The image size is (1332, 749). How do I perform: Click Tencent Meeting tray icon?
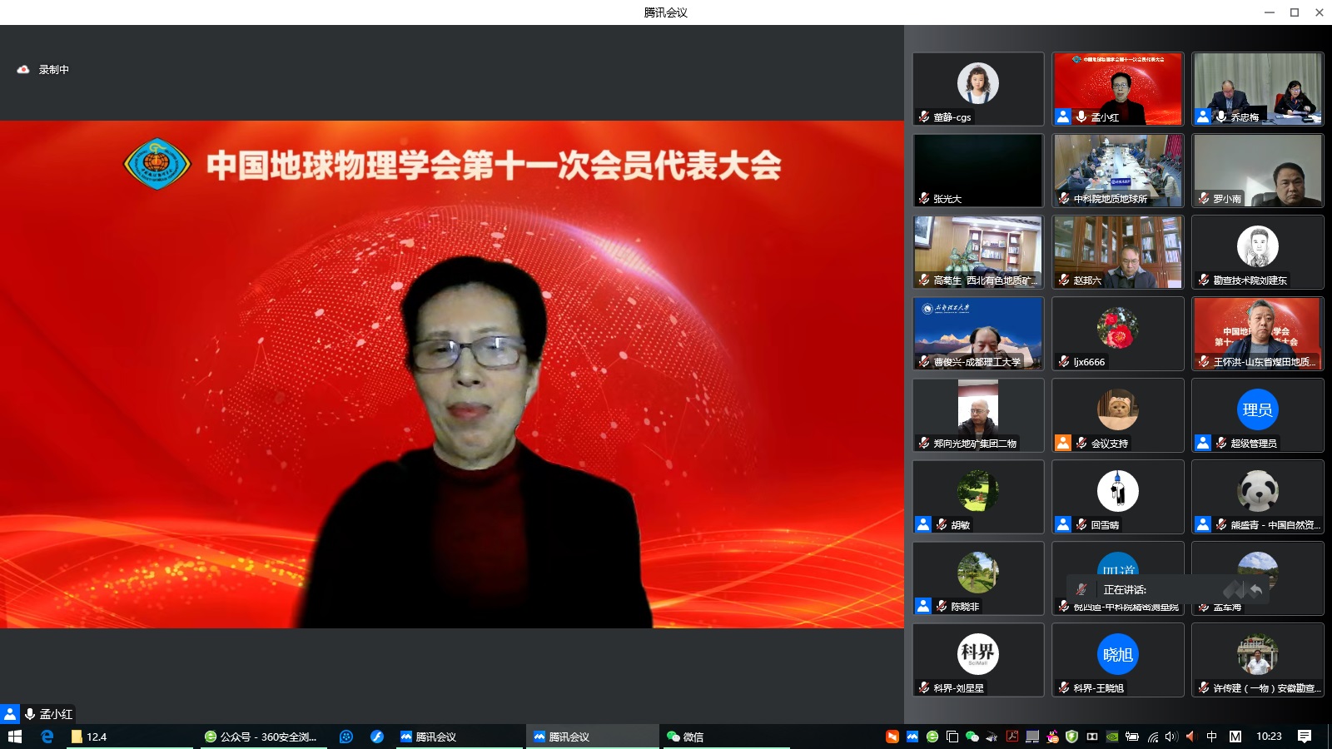[x=912, y=737]
